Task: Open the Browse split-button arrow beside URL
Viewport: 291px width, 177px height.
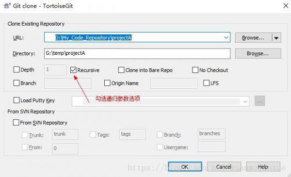Action: [x=276, y=38]
